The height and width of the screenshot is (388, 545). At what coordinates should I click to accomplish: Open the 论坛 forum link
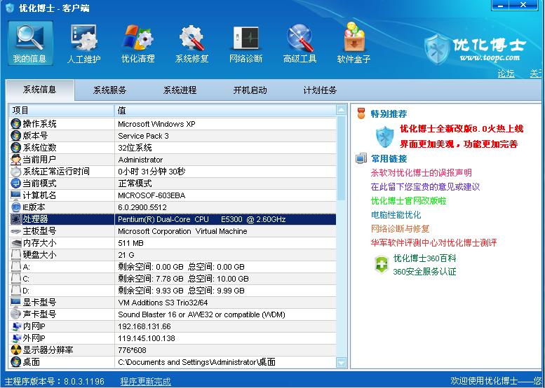point(506,74)
